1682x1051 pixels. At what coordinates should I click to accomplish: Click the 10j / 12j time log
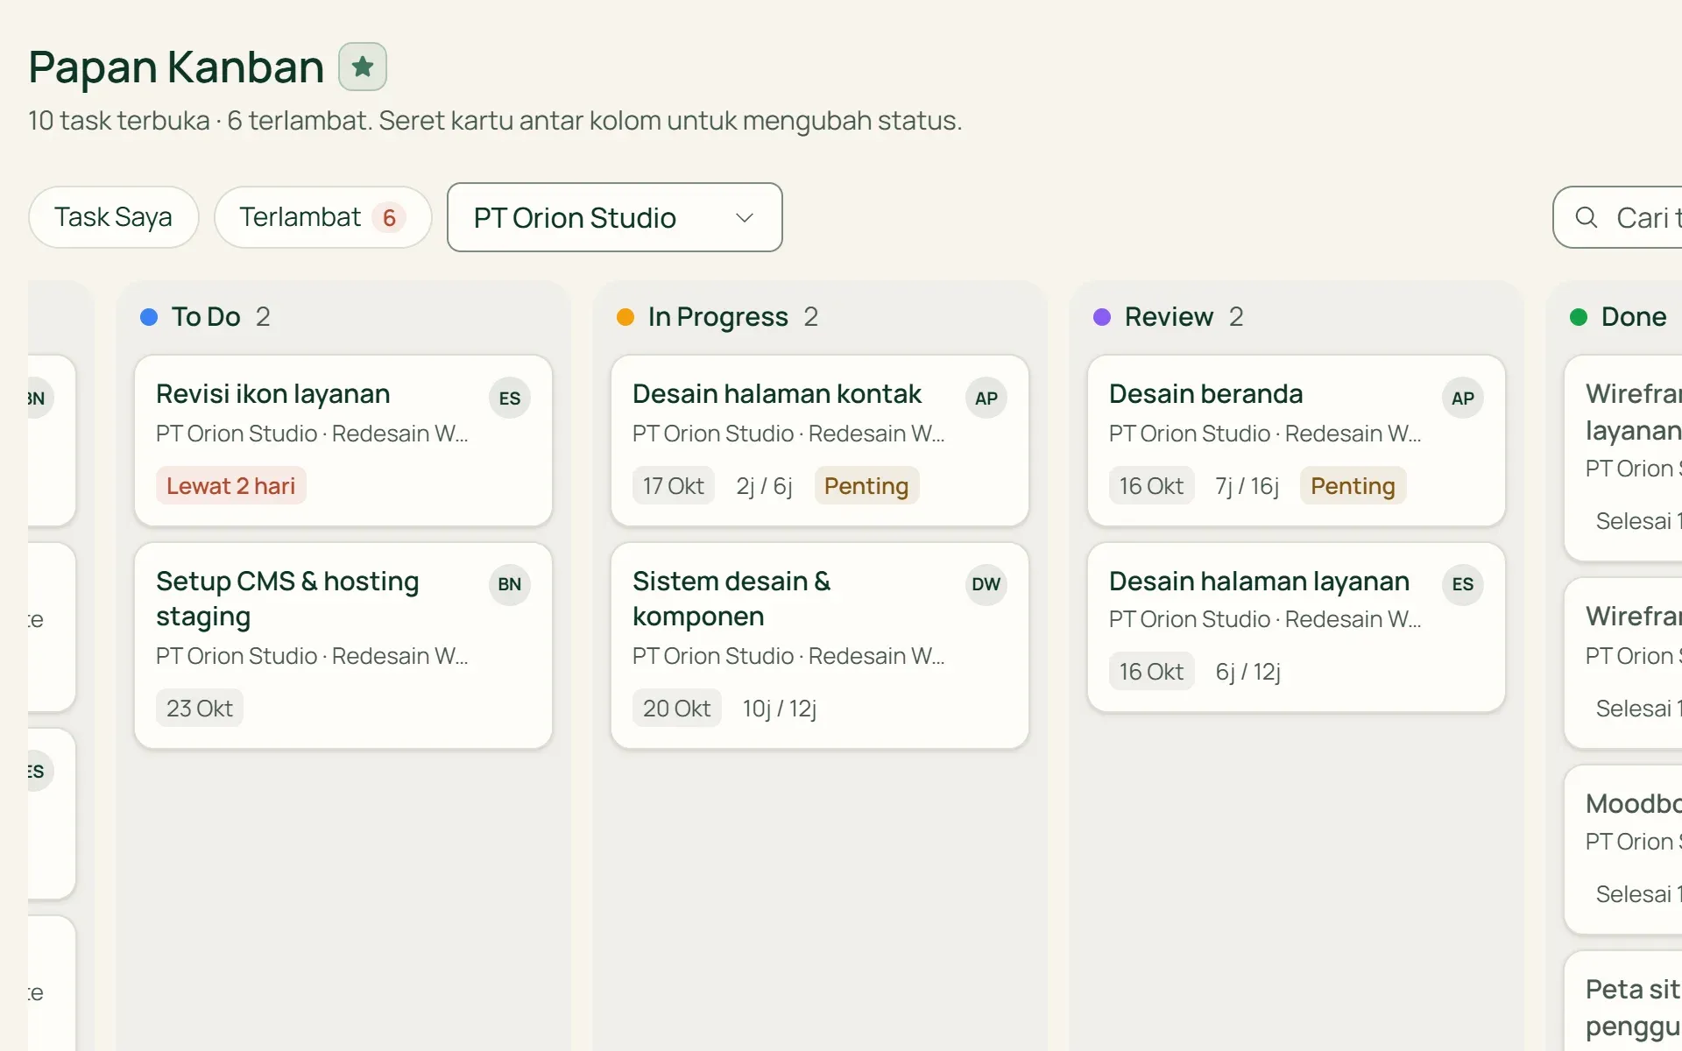780,709
